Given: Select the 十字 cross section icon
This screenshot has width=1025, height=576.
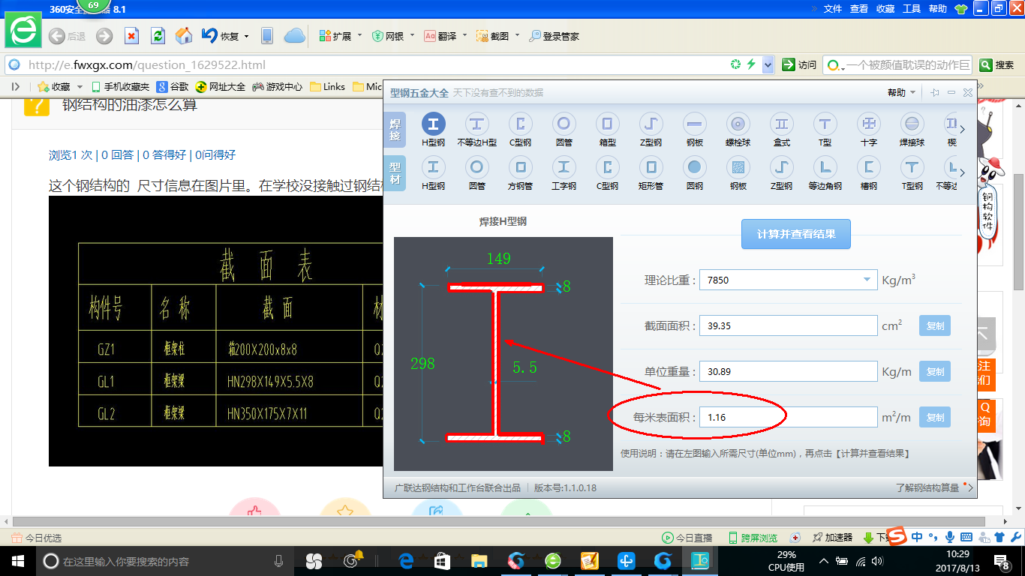Looking at the screenshot, I should point(868,129).
